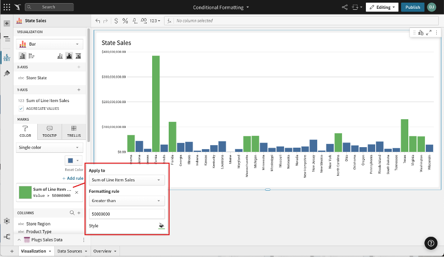Click the Publish button
This screenshot has height=257, width=444.
pos(412,7)
